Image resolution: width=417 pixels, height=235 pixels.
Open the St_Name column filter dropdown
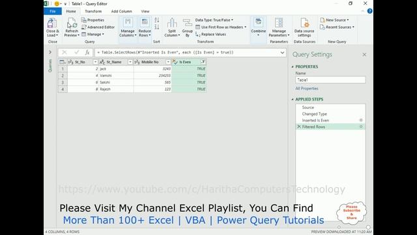coord(130,62)
